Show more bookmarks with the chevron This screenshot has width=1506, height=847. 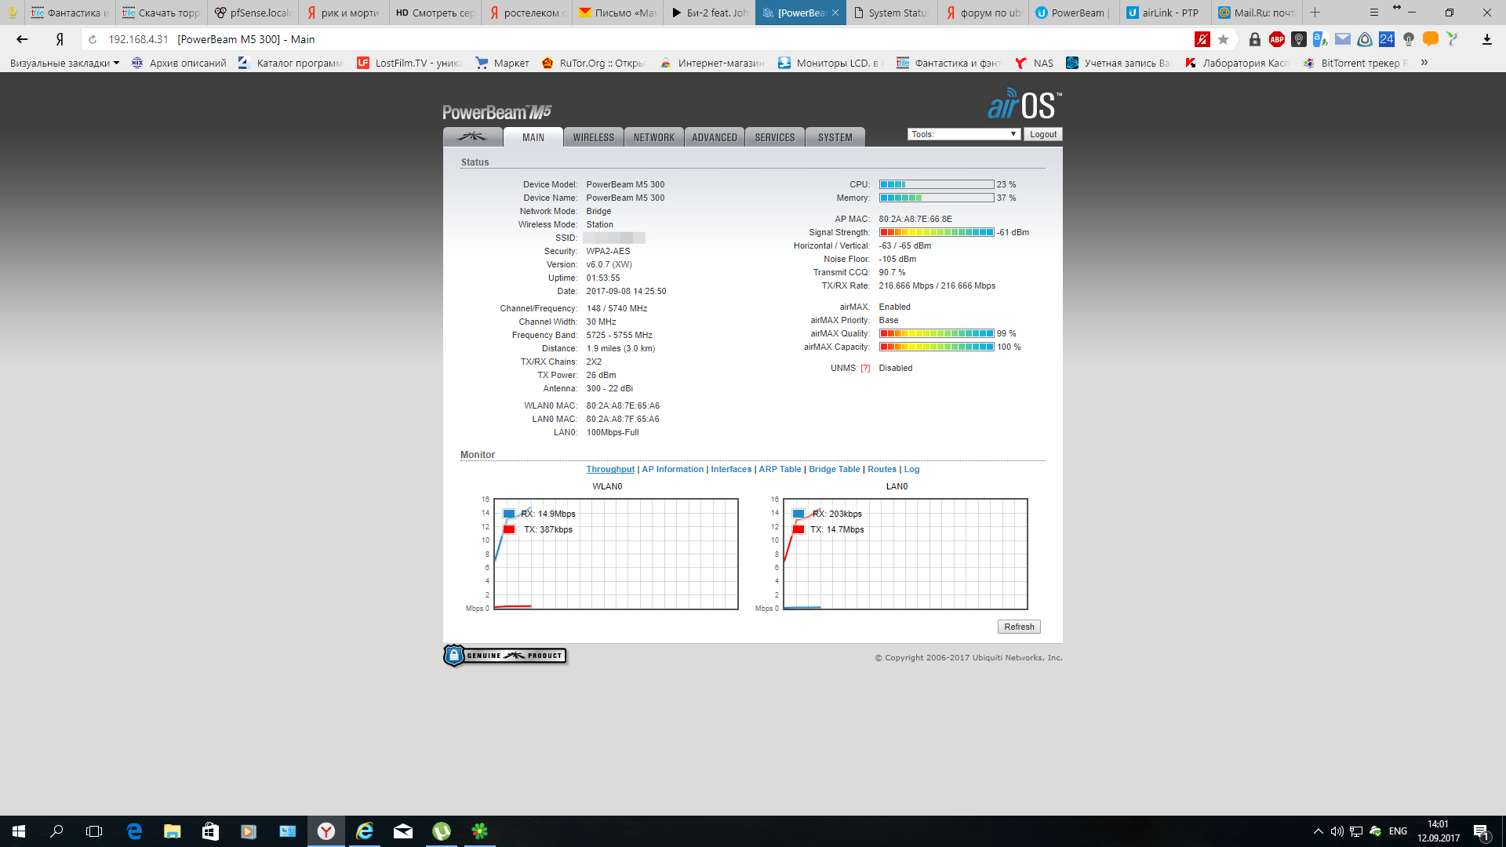point(1424,63)
